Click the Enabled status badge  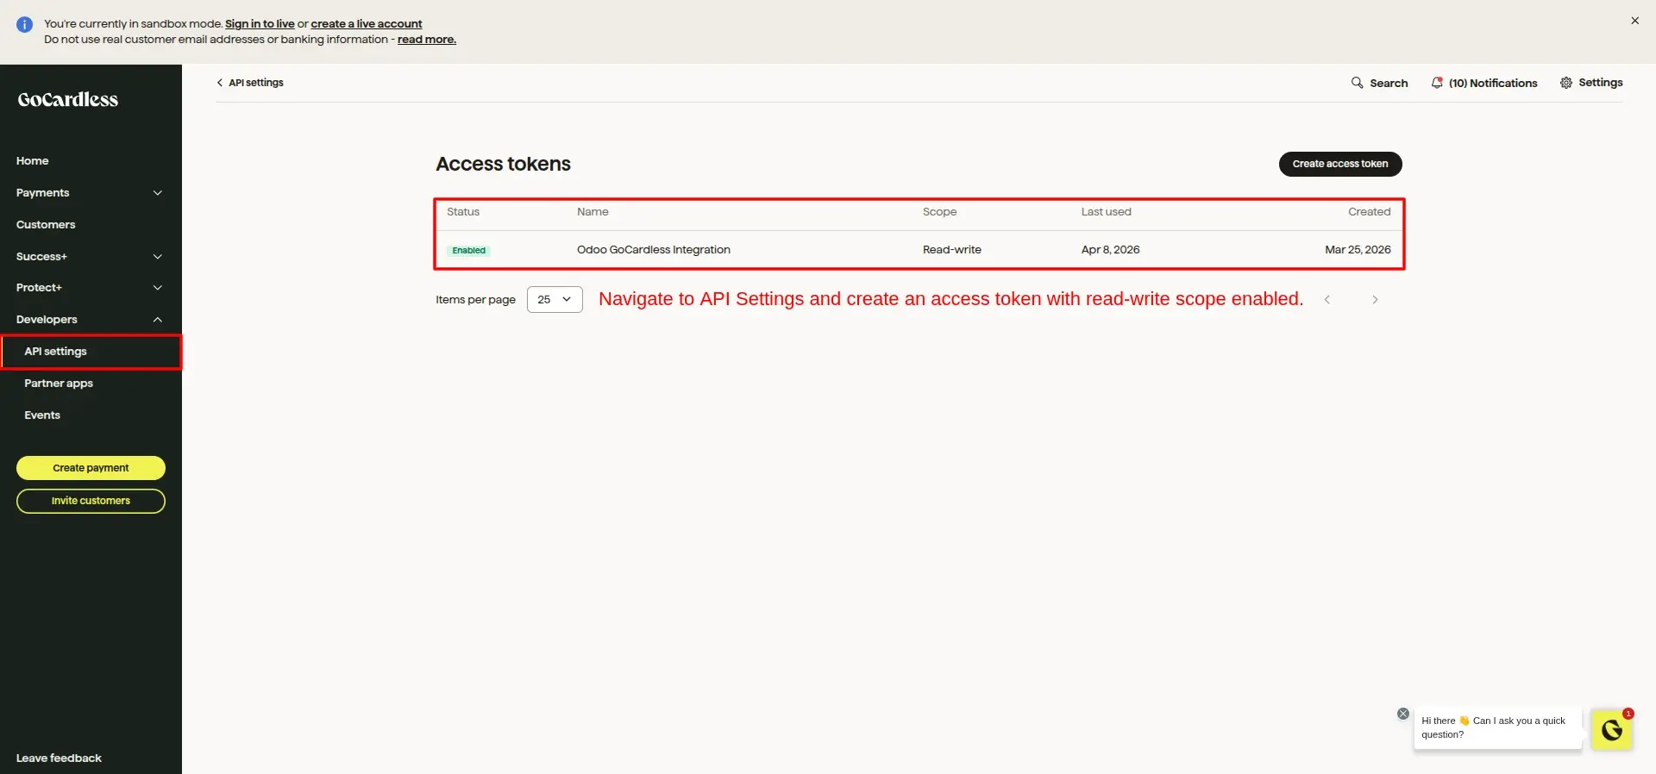pyautogui.click(x=469, y=251)
